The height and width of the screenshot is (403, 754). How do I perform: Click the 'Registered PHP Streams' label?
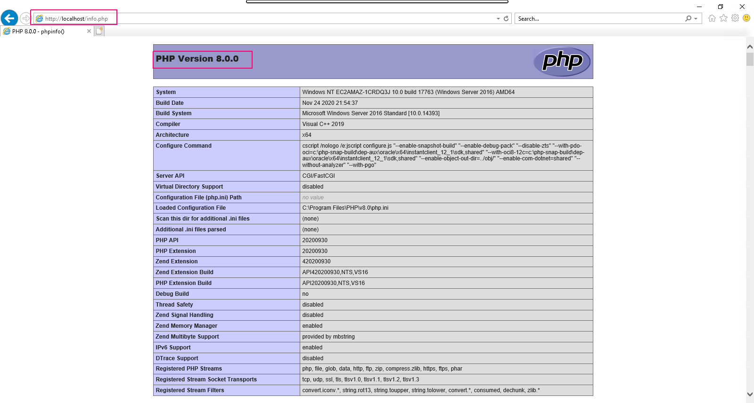188,369
